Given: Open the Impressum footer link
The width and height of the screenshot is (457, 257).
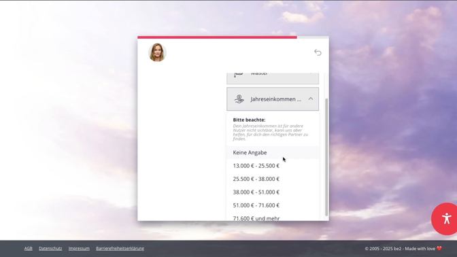Looking at the screenshot, I should 79,249.
